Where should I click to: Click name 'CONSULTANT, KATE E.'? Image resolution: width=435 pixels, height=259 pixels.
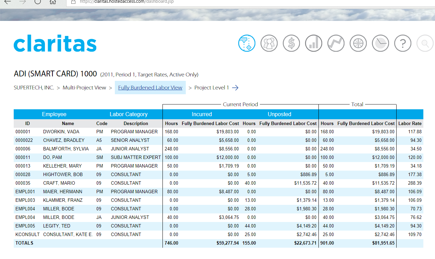[x=68, y=235]
